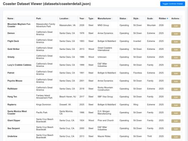Click the 'Fantasy Island Amusement Park' cell

[46, 96]
